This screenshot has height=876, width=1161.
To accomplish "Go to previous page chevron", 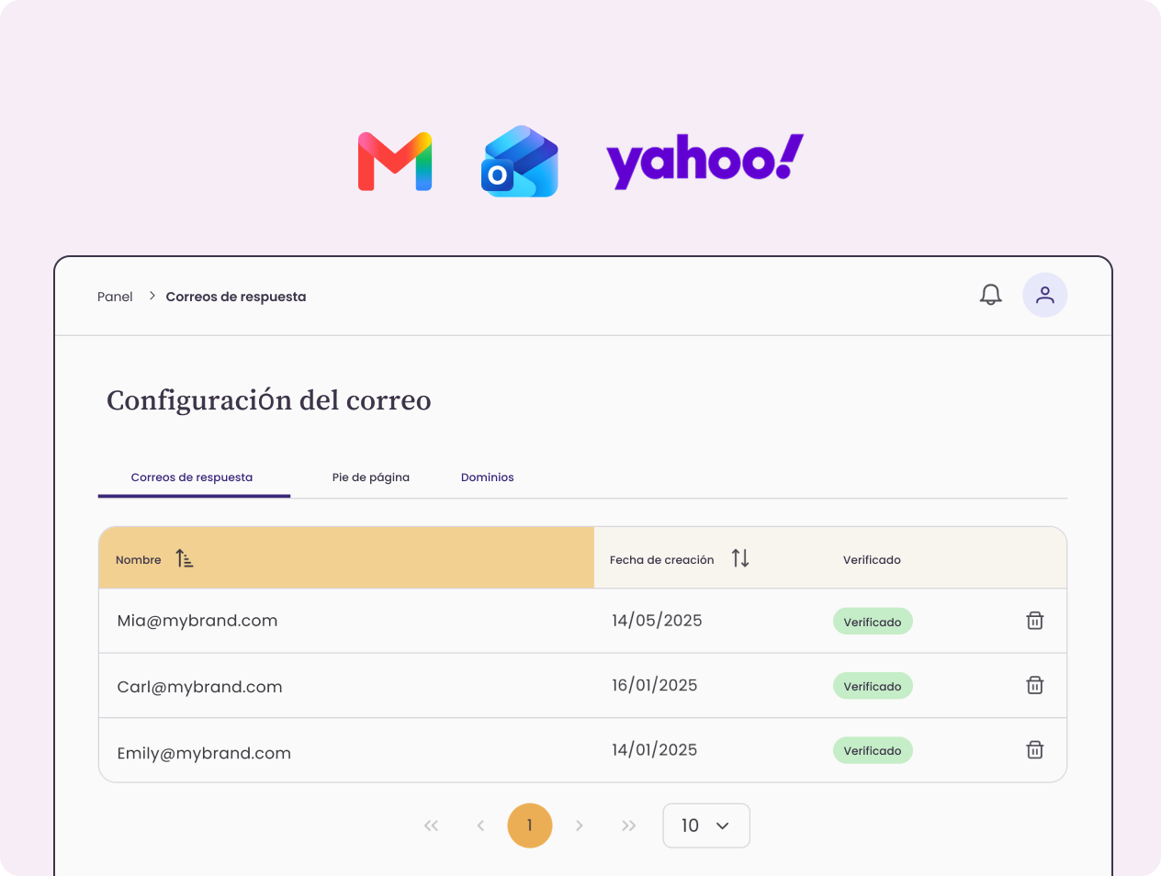I will [480, 825].
